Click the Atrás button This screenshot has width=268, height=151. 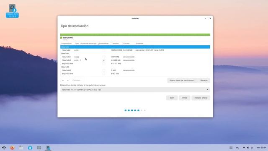tap(184, 98)
